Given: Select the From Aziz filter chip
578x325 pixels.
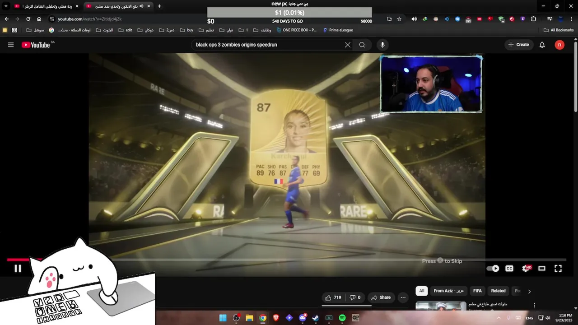Looking at the screenshot, I should point(449,291).
